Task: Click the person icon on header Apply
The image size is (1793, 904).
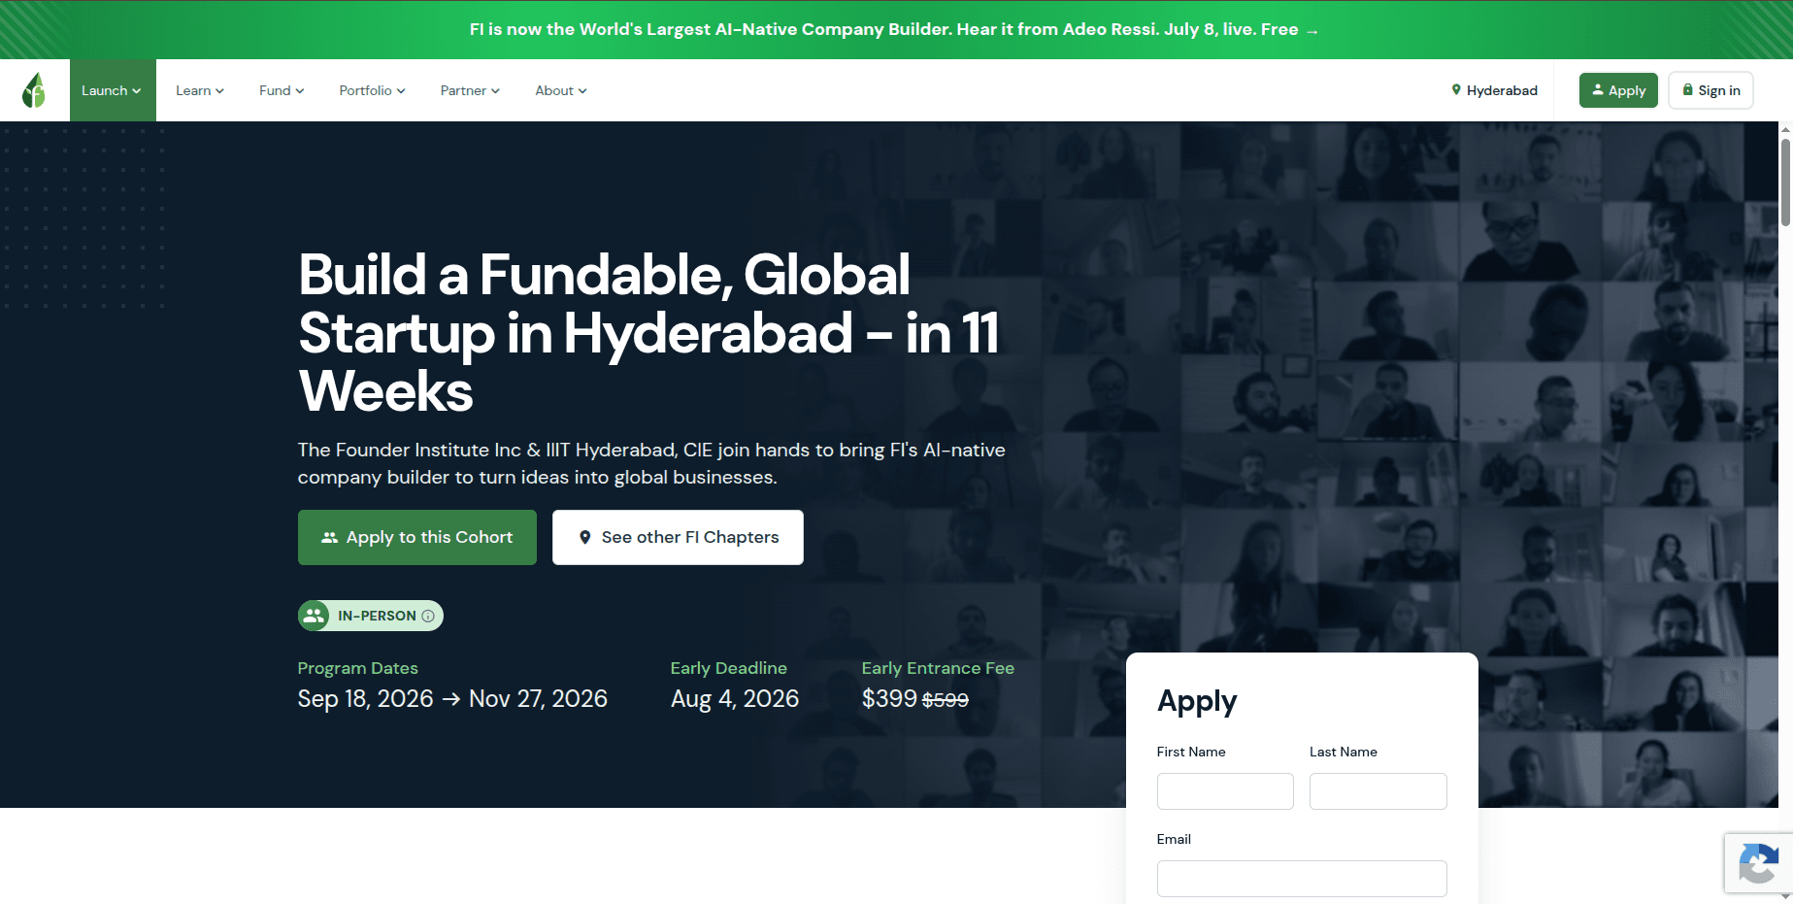Action: coord(1598,89)
